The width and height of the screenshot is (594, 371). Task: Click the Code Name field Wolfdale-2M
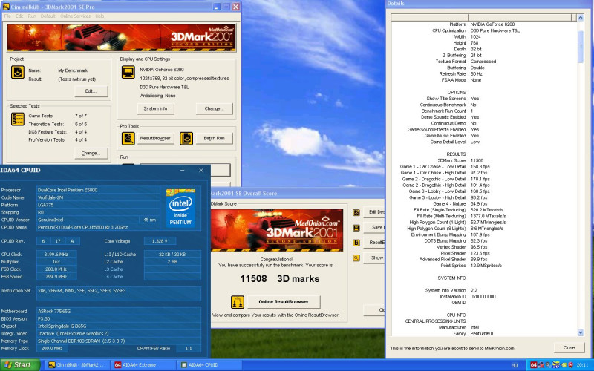[x=98, y=197]
